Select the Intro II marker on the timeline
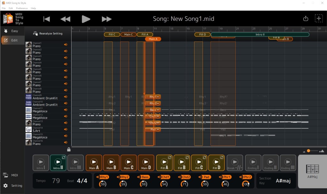 260,34
